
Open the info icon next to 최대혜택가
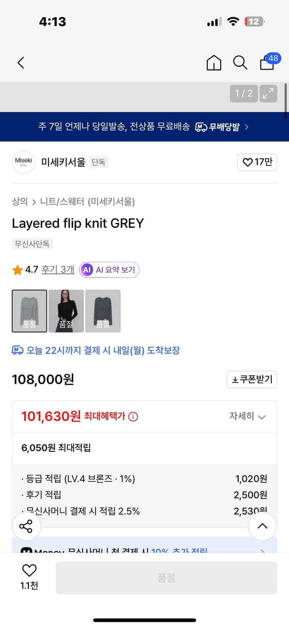[x=133, y=416]
